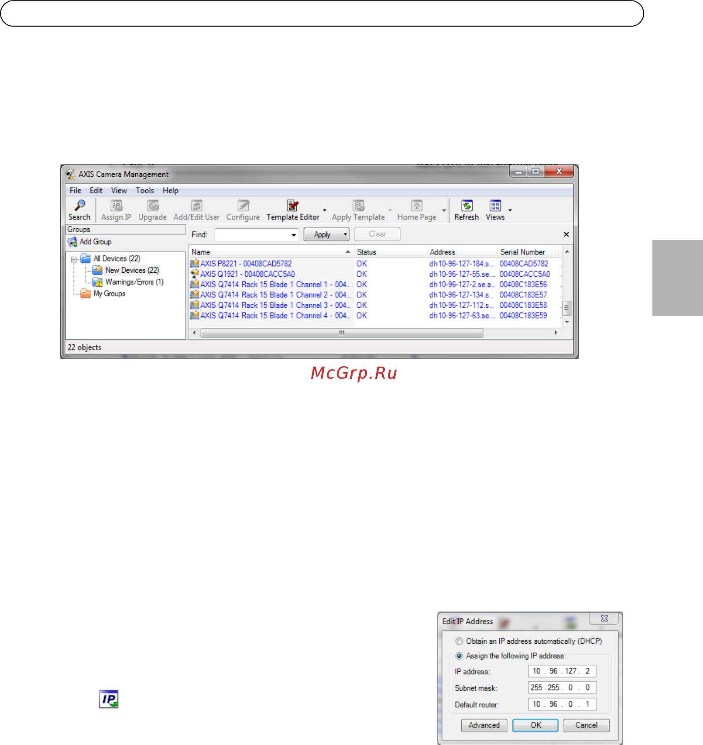Click the Apply Template icon
703x745 pixels.
(358, 206)
